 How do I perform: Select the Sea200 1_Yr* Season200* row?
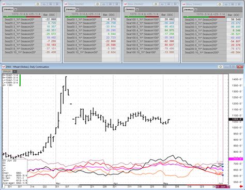[205, 20]
